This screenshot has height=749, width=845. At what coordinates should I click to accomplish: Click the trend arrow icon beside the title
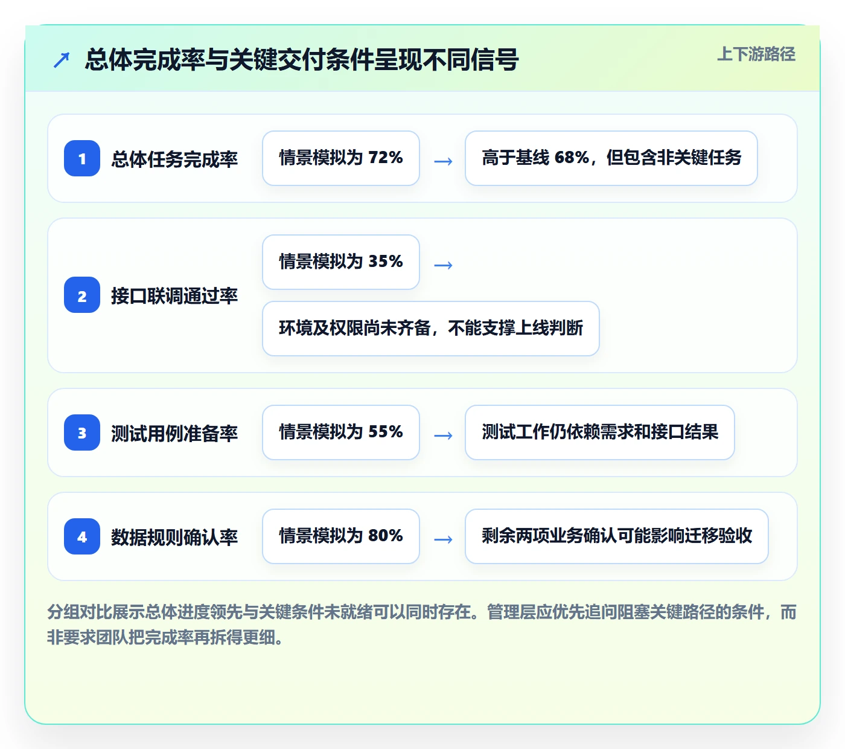point(62,60)
